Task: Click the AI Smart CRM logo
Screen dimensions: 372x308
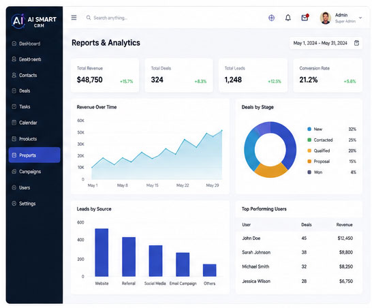Action: click(x=34, y=21)
